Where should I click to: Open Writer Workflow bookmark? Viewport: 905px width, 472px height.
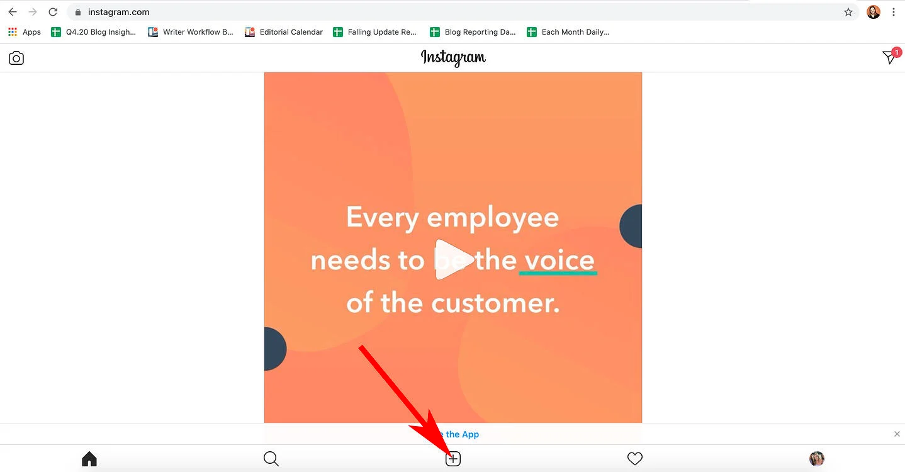[x=191, y=32]
